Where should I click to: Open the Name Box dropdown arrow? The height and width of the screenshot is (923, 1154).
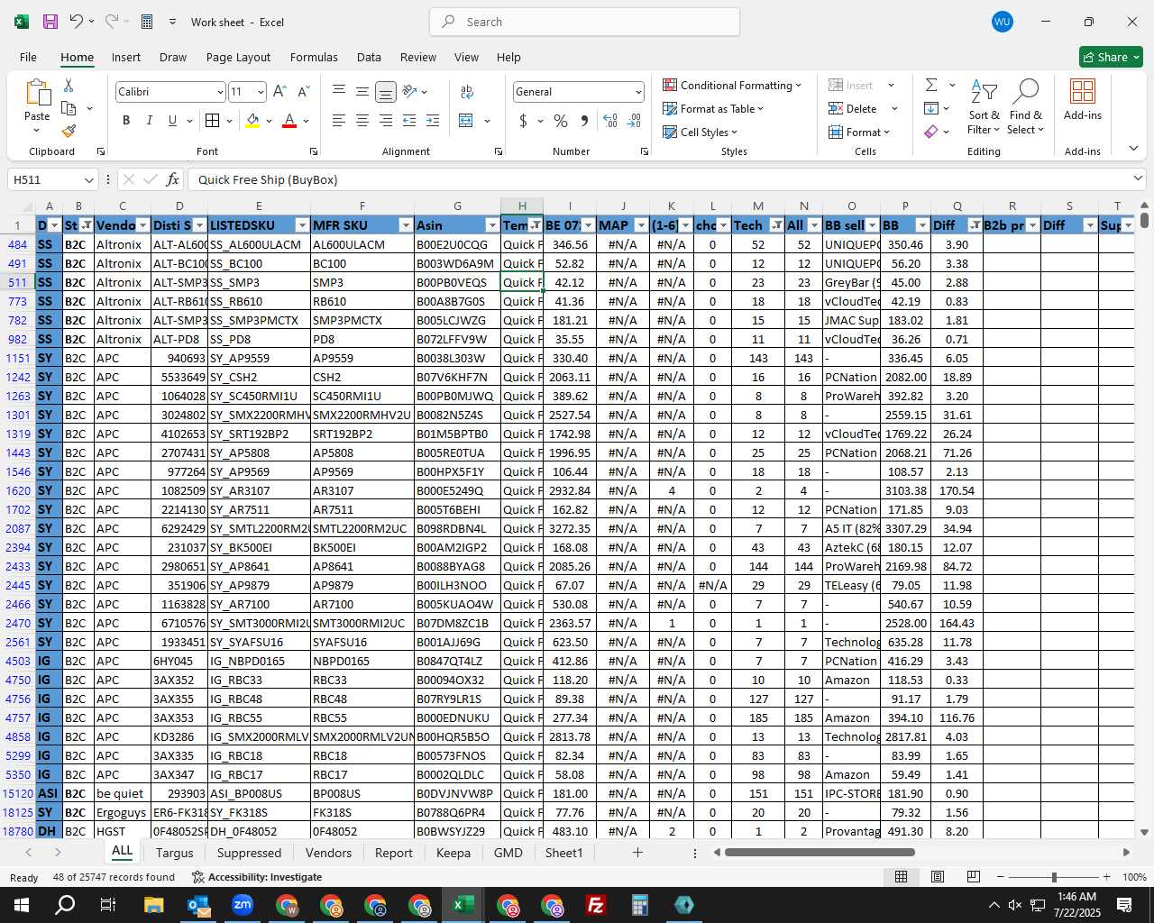tap(88, 179)
